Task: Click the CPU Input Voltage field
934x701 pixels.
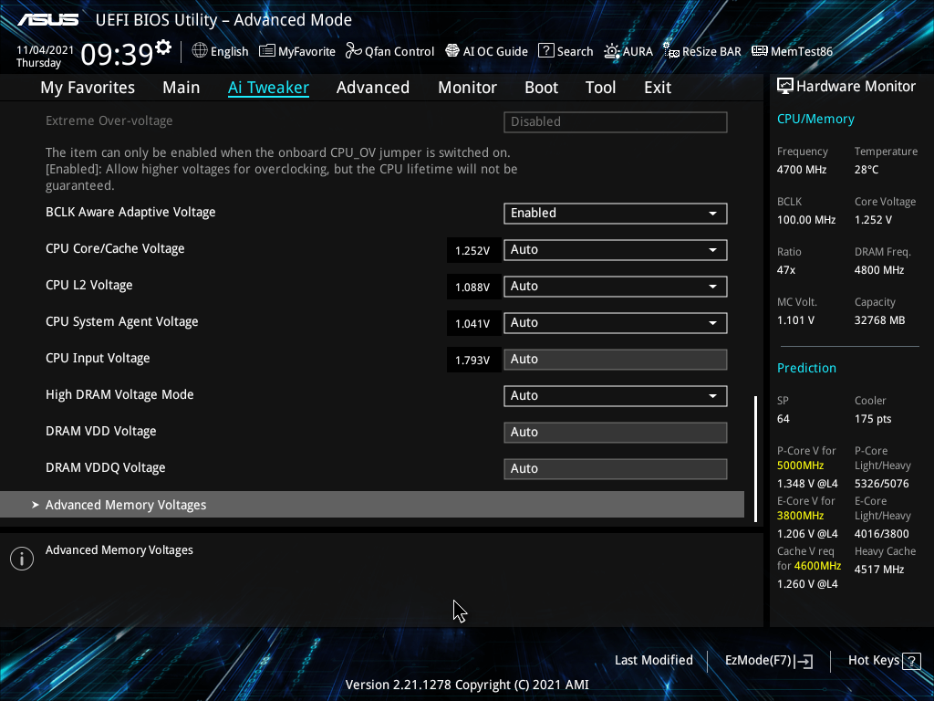Action: (616, 360)
